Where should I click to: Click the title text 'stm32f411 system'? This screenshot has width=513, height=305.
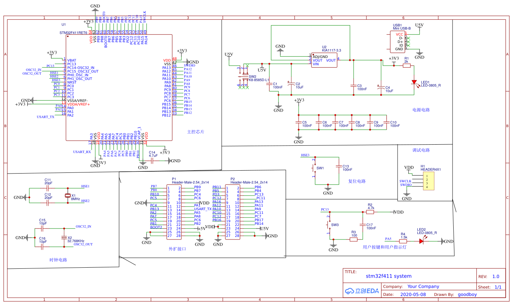[389, 276]
